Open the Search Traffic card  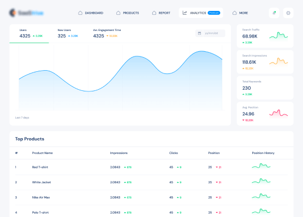click(265, 36)
